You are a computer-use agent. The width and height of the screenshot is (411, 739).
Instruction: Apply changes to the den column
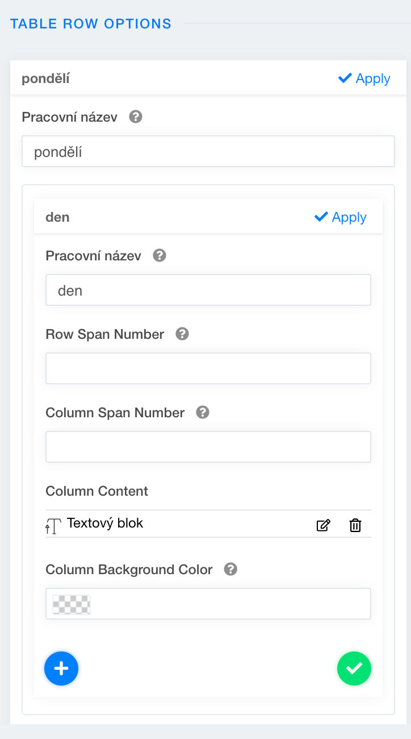click(x=341, y=217)
